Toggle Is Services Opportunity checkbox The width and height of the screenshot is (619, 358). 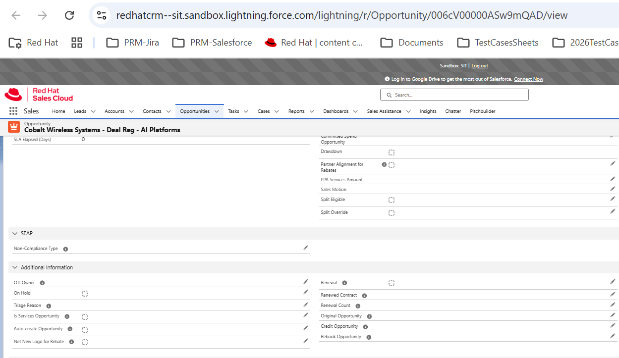pos(85,317)
